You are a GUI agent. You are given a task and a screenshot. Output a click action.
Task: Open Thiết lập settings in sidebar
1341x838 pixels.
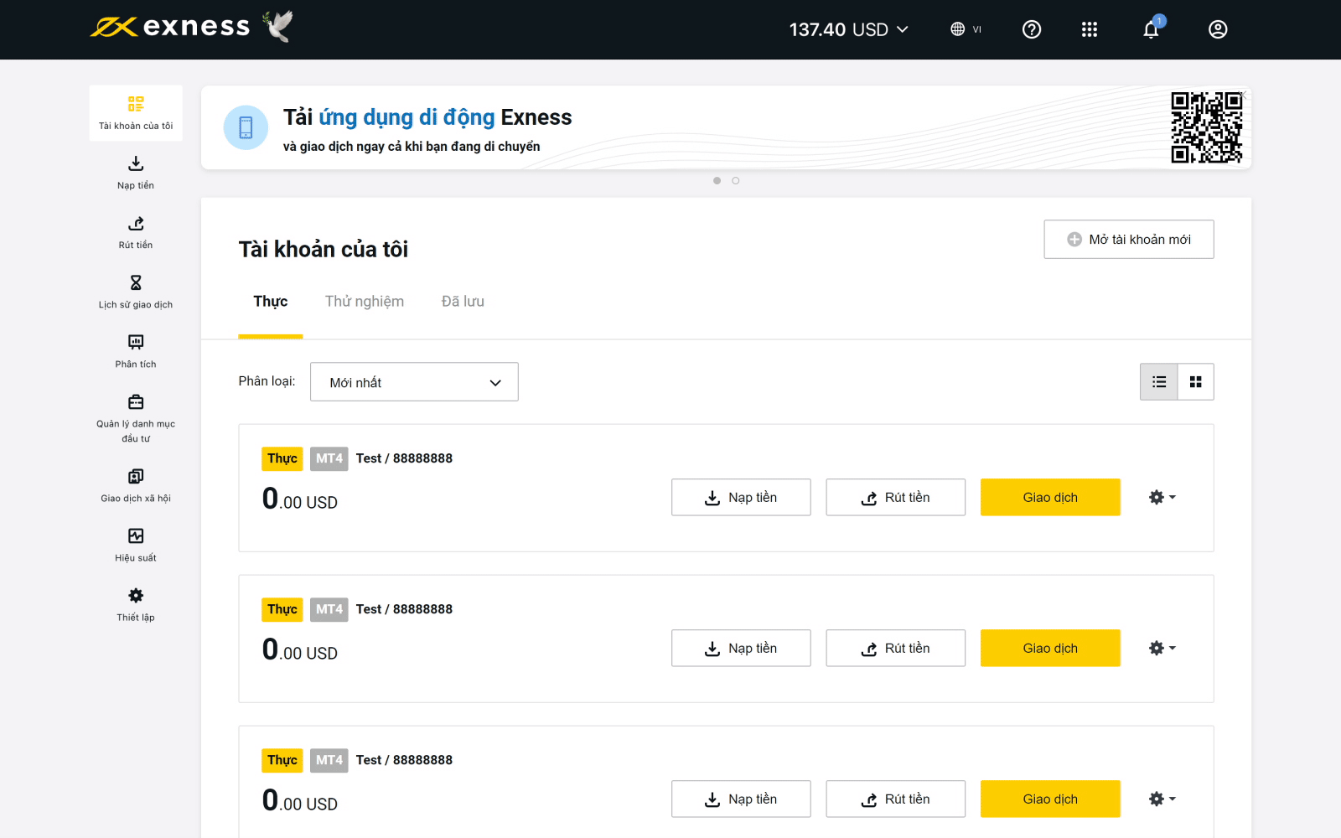(136, 604)
